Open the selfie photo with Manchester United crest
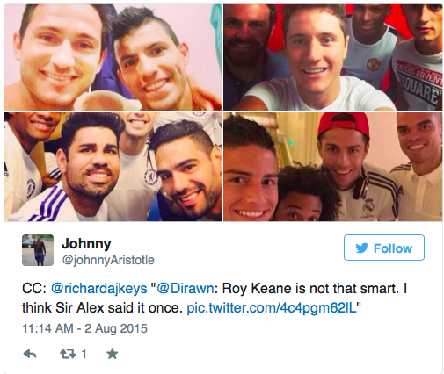The height and width of the screenshot is (374, 444). tap(332, 57)
